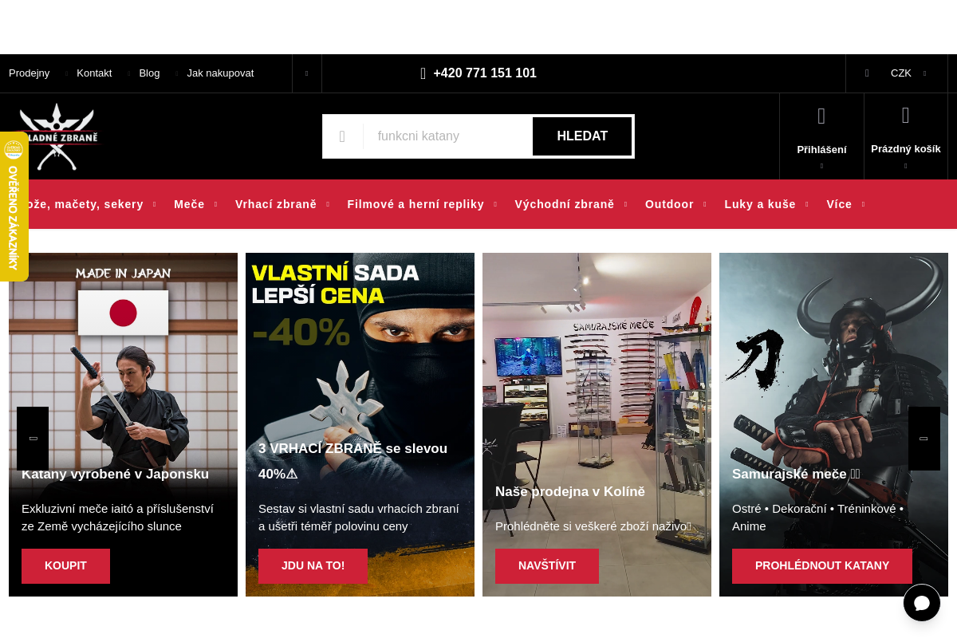Viewport: 957px width, 638px height.
Task: Click the site logo with crossed swords
Action: point(57,136)
